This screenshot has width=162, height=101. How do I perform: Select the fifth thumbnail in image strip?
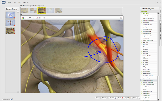[x=59, y=10]
